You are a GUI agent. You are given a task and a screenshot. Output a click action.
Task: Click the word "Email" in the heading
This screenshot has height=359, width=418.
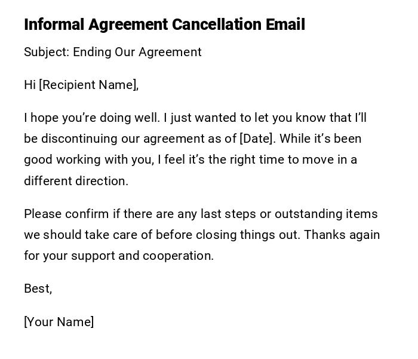(x=285, y=24)
